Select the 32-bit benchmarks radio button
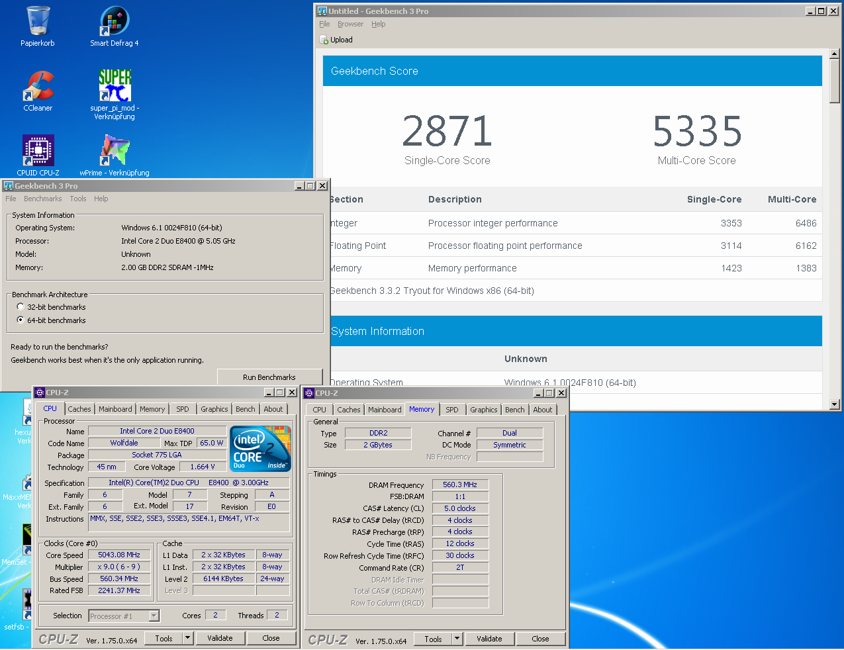The height and width of the screenshot is (650, 844). click(21, 307)
